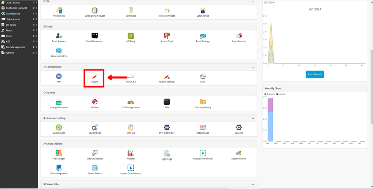This screenshot has height=189, width=373.
Task: Open the PHP configuration icon
Action: (59, 76)
